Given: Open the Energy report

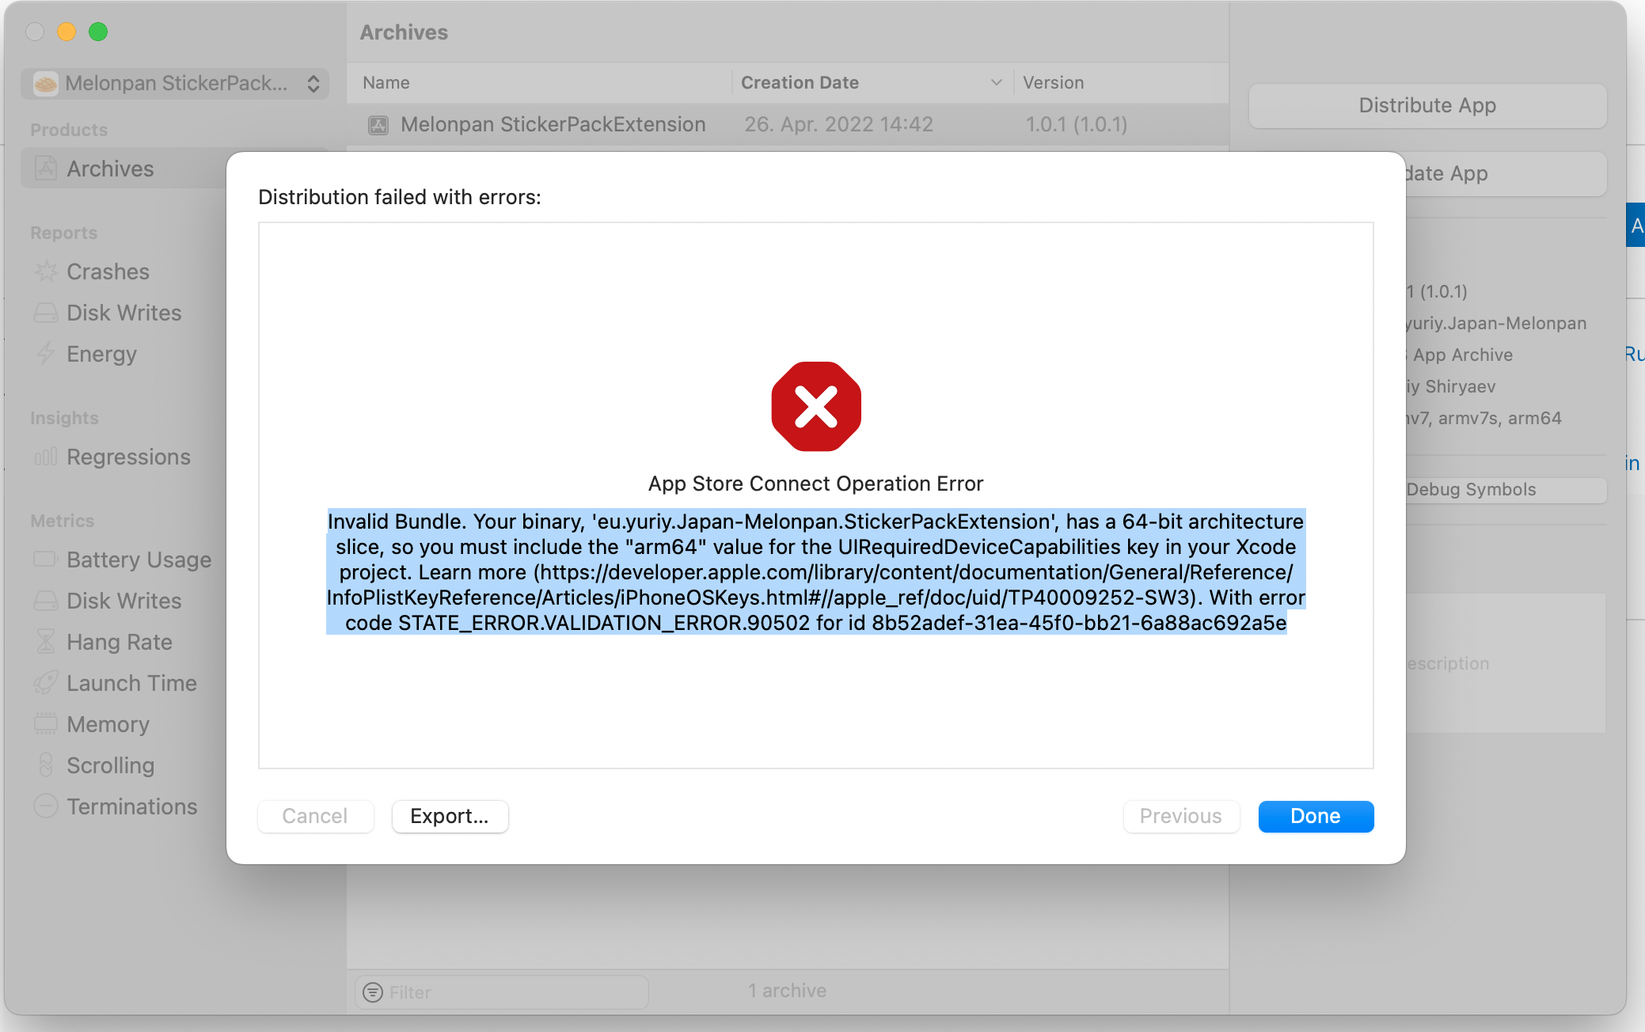Looking at the screenshot, I should (101, 354).
